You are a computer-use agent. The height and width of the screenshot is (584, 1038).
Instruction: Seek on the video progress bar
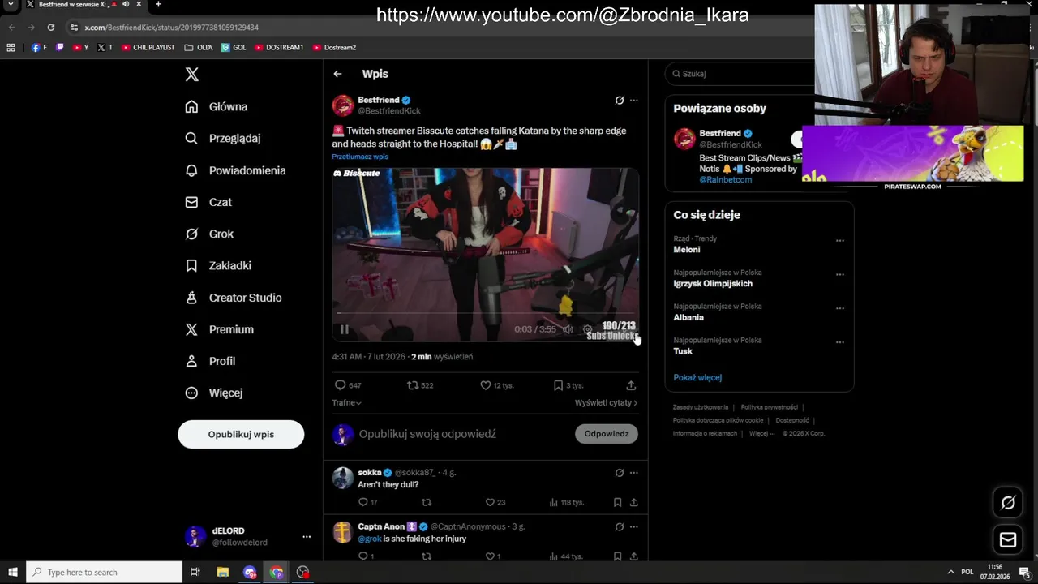485,312
